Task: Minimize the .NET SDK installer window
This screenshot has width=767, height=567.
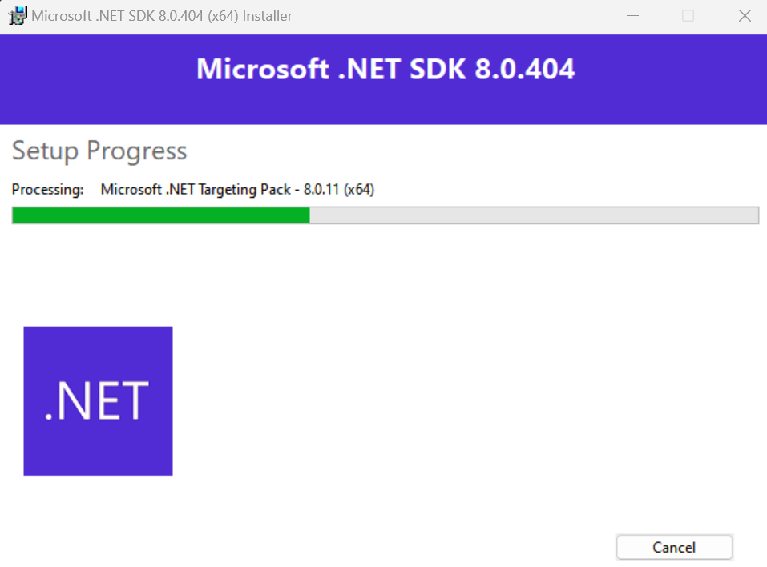Action: coord(632,16)
